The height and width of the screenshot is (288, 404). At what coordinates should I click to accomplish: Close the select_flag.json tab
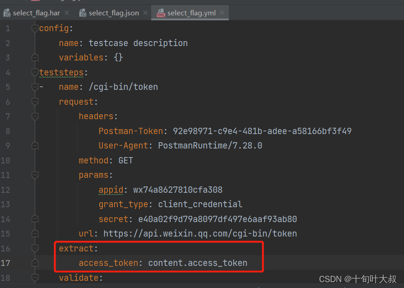point(145,13)
